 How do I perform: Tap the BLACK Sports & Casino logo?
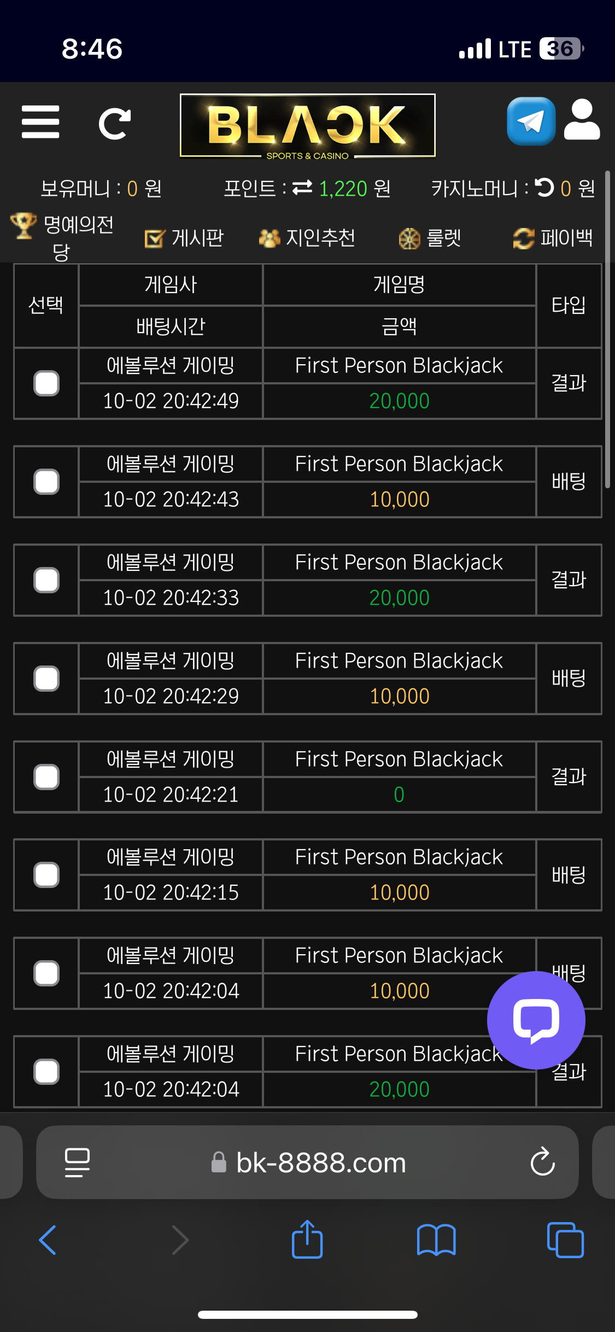tap(308, 126)
